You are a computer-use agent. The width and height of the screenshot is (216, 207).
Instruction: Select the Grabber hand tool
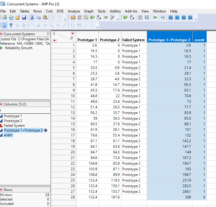pyautogui.click(x=32, y=25)
